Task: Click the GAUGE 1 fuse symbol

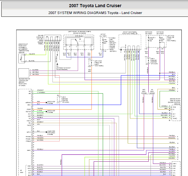Action: tap(148, 39)
